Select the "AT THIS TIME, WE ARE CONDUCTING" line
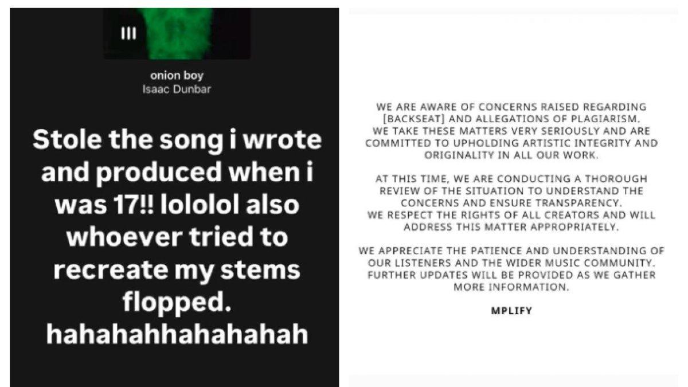 511,179
